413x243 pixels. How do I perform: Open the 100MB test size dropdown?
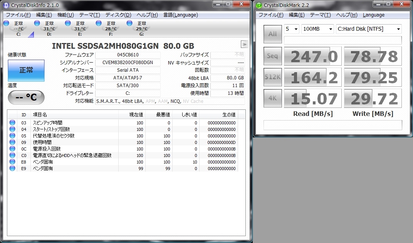point(317,29)
